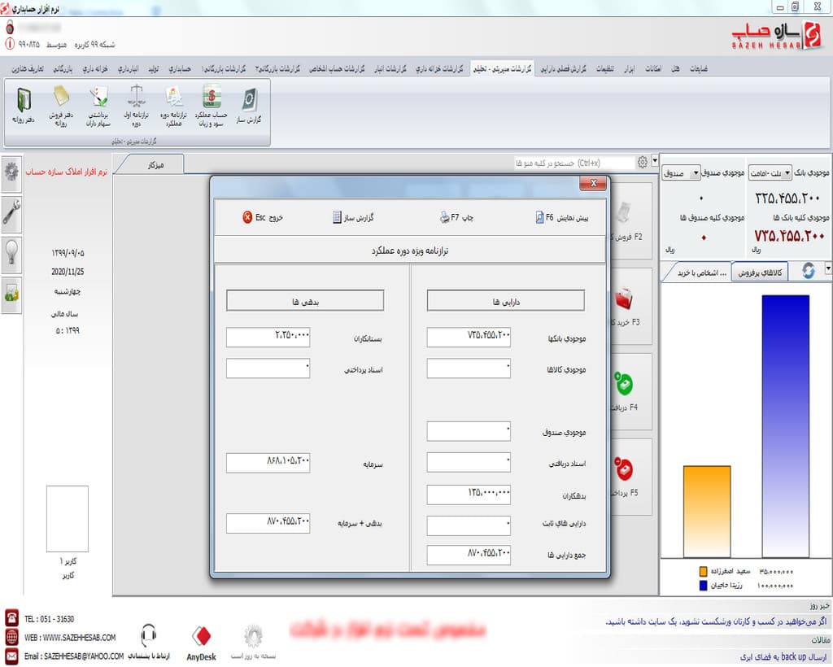This screenshot has width=833, height=667.
Task: Click the دارایی ها header button
Action: pos(506,301)
